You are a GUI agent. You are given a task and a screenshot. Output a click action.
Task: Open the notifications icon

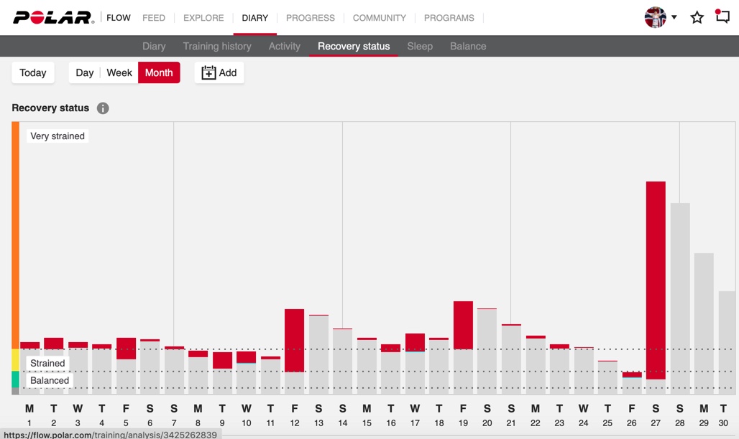[722, 17]
